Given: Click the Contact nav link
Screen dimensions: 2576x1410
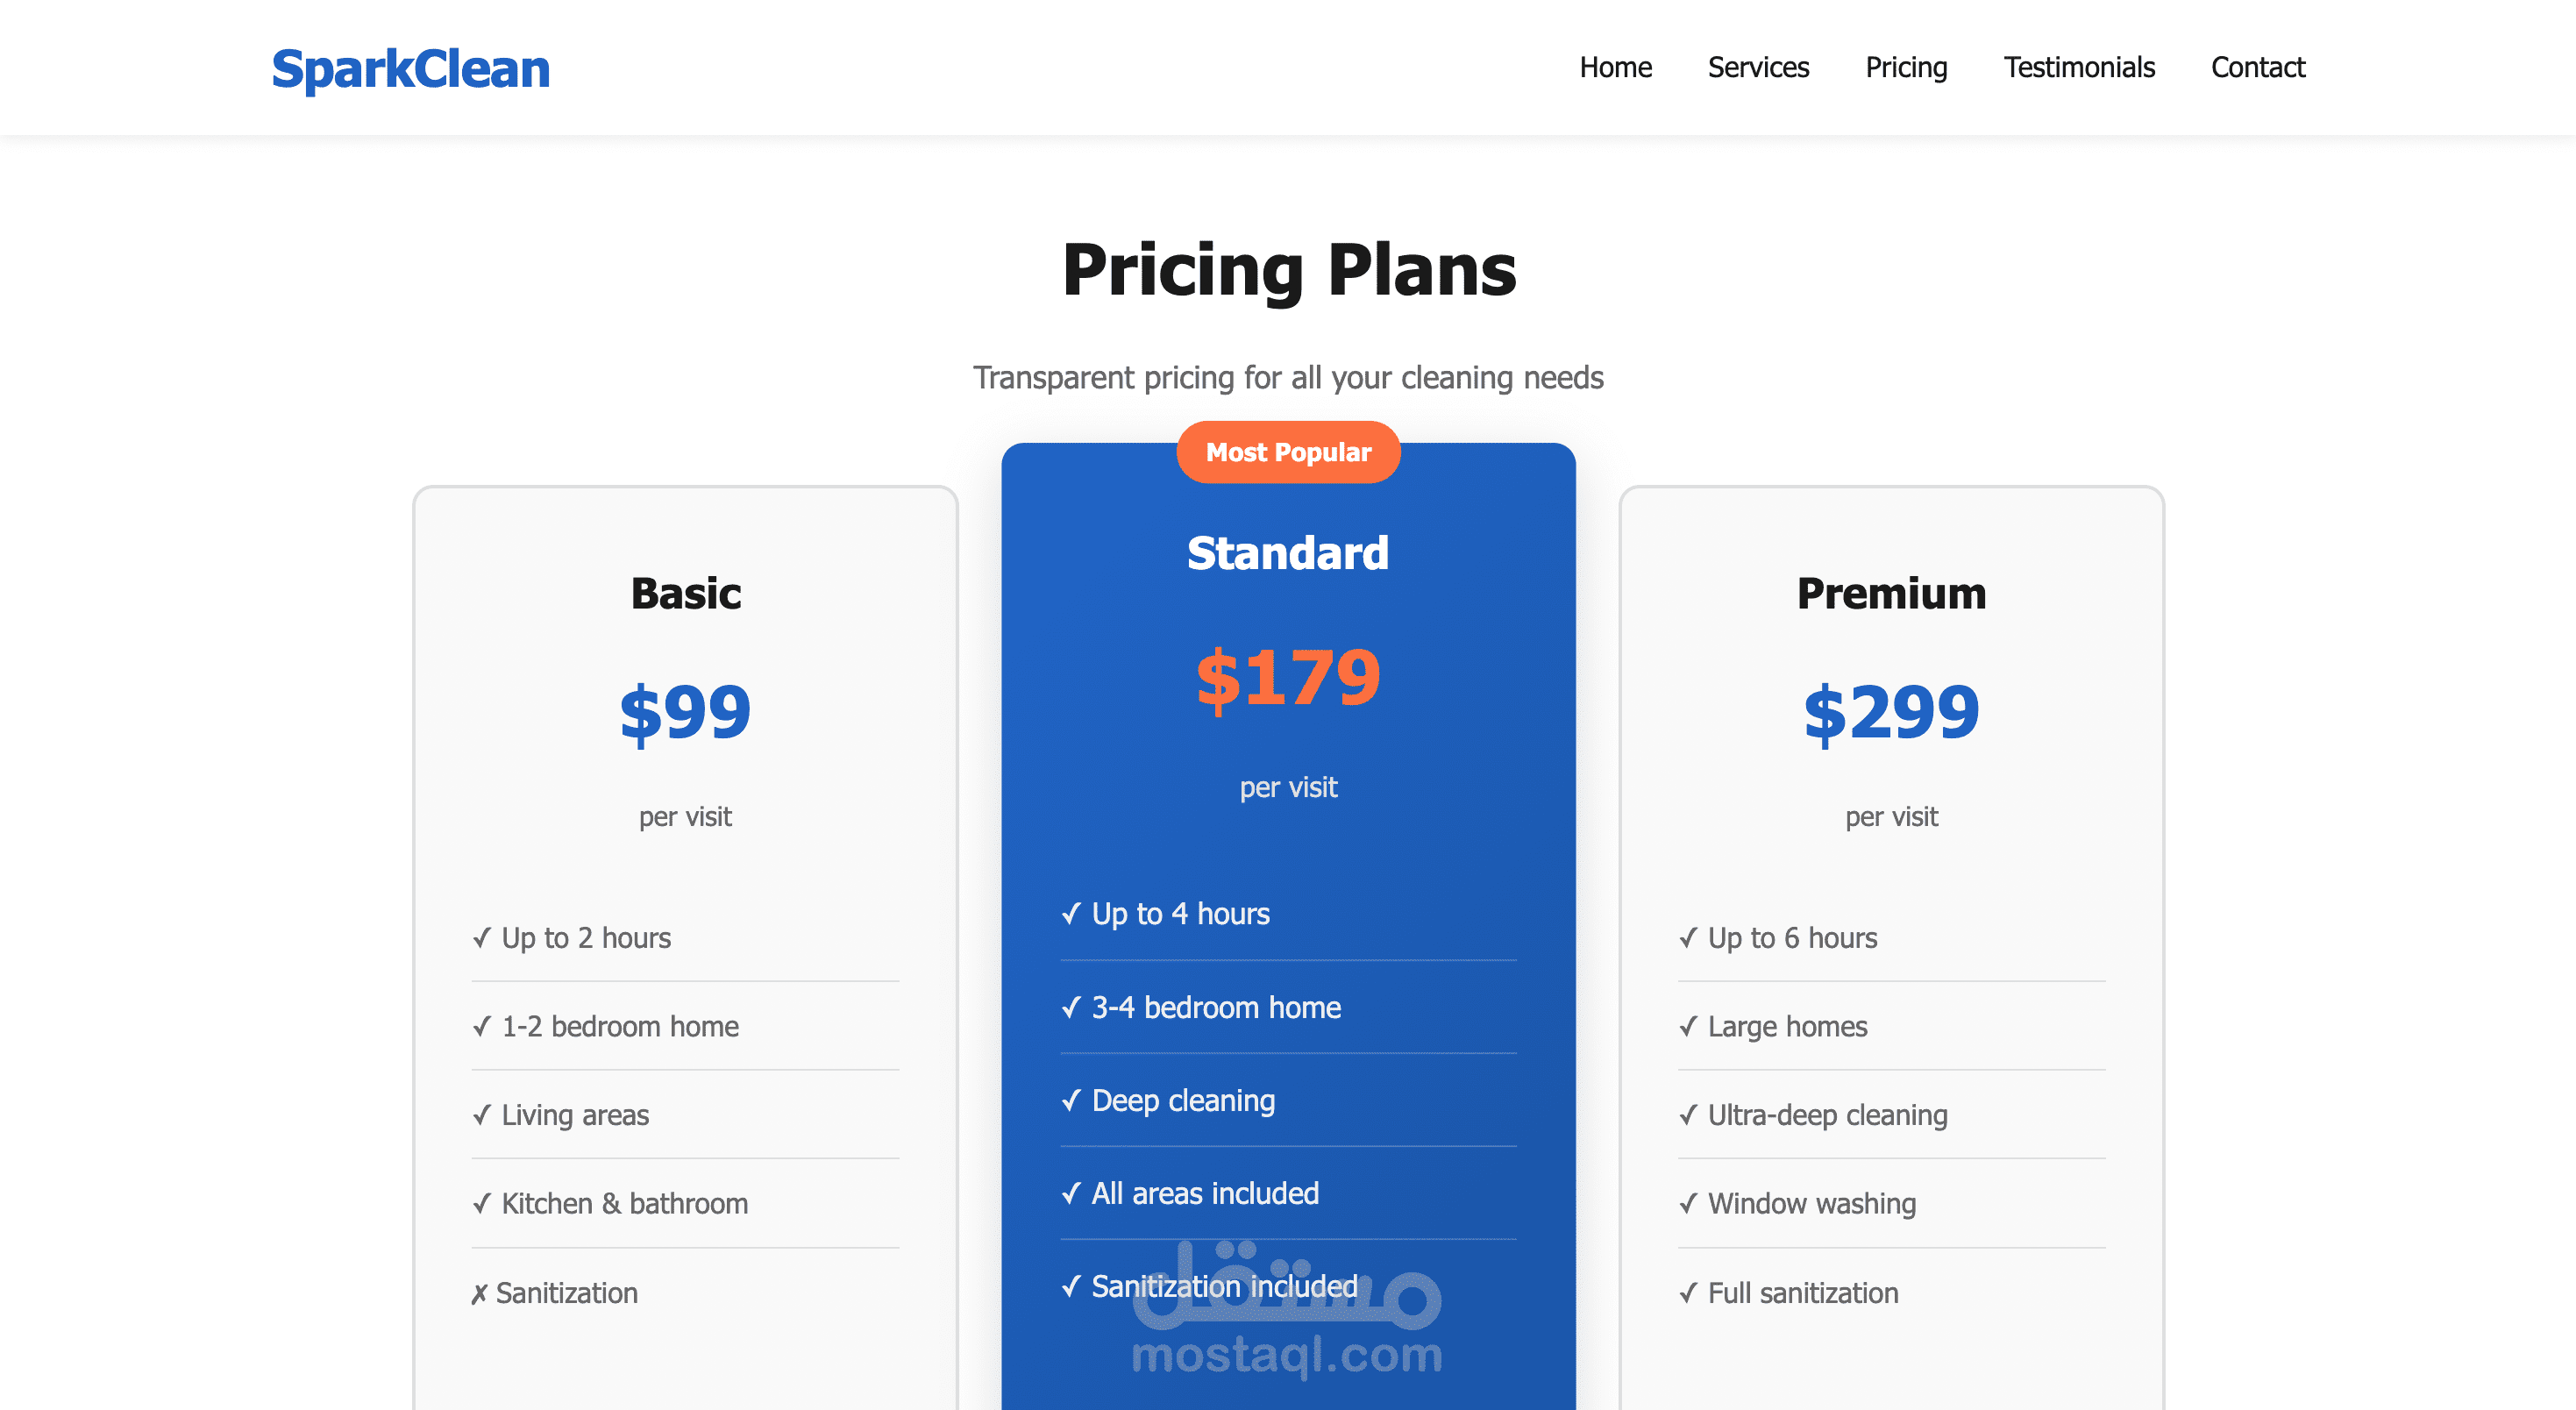Looking at the screenshot, I should [x=2257, y=67].
